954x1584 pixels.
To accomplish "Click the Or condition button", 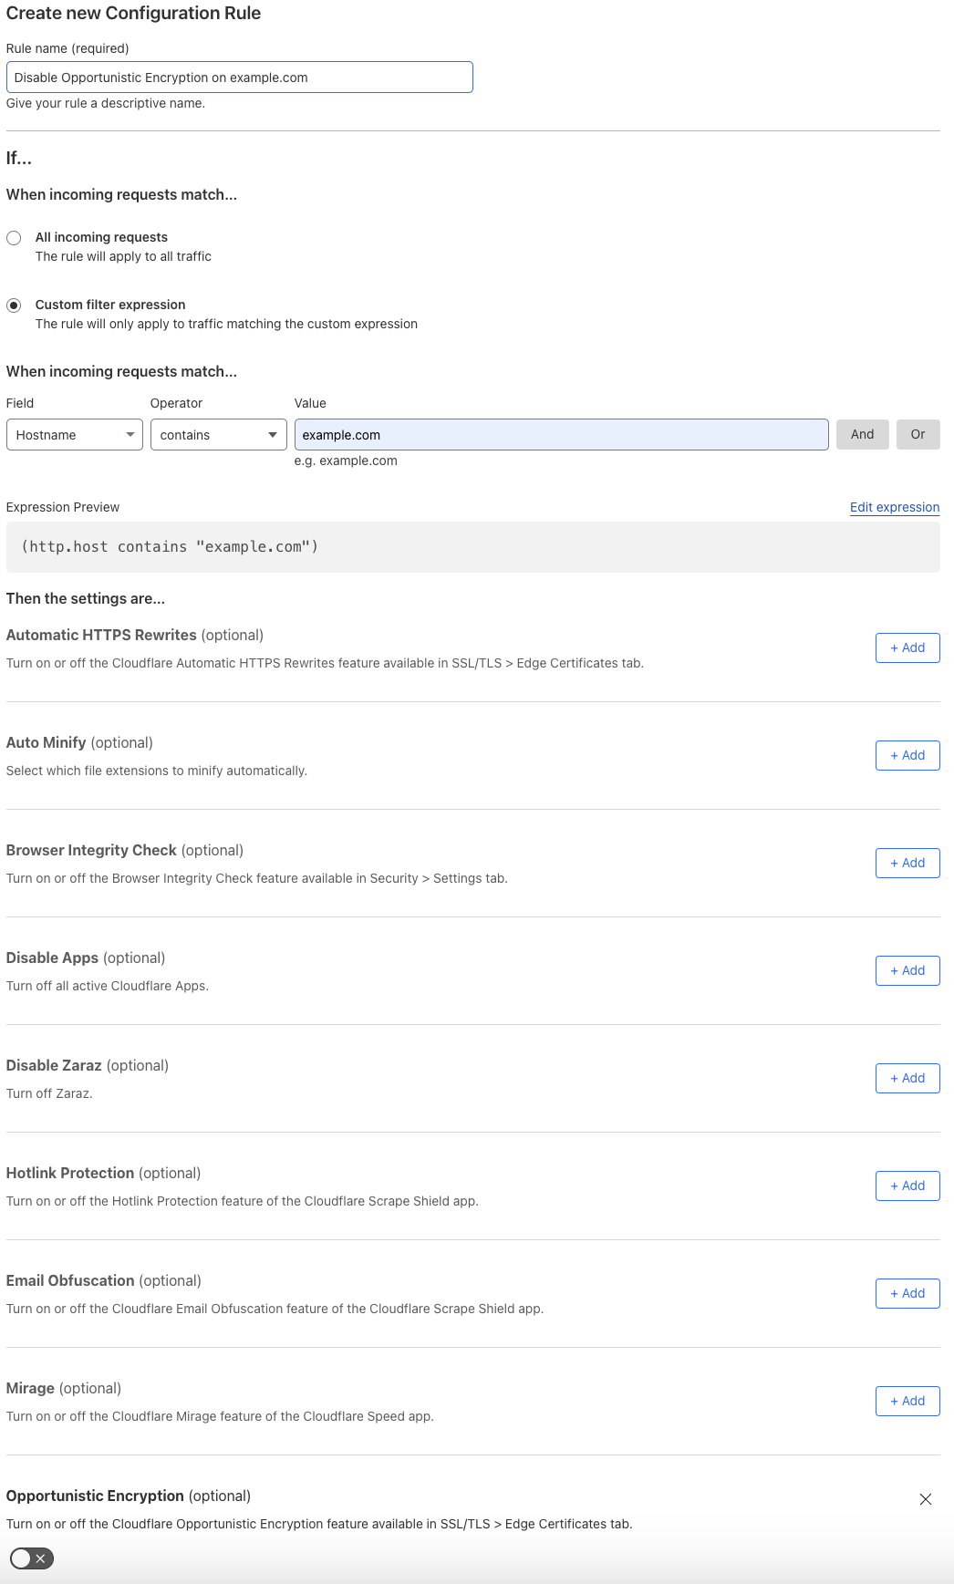I will click(x=918, y=434).
